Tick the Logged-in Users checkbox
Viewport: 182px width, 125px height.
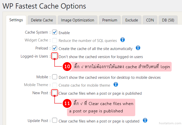tap(55, 56)
